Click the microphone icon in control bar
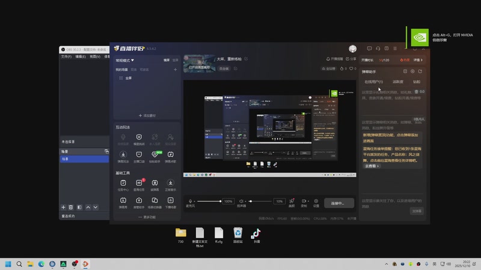Screen dimensions: 481x270 [190, 201]
